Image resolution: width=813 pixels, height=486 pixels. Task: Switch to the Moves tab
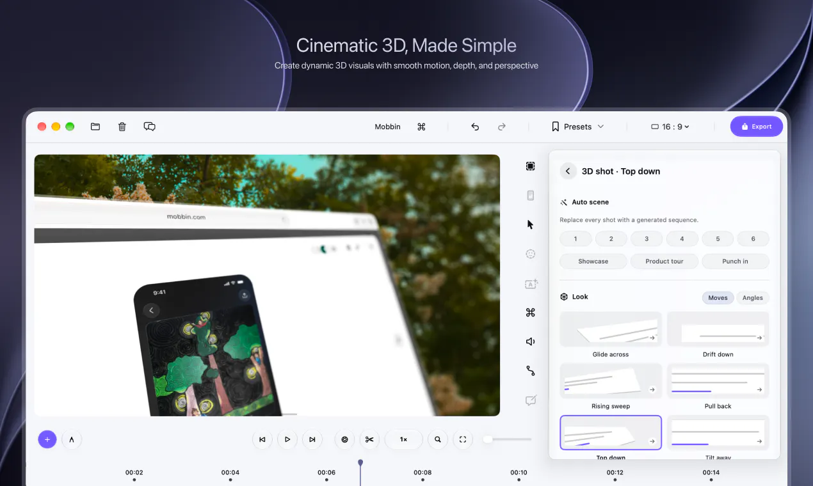[x=718, y=297]
